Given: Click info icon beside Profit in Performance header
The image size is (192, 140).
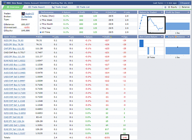Looking at the screenshot, I should (x=79, y=12).
